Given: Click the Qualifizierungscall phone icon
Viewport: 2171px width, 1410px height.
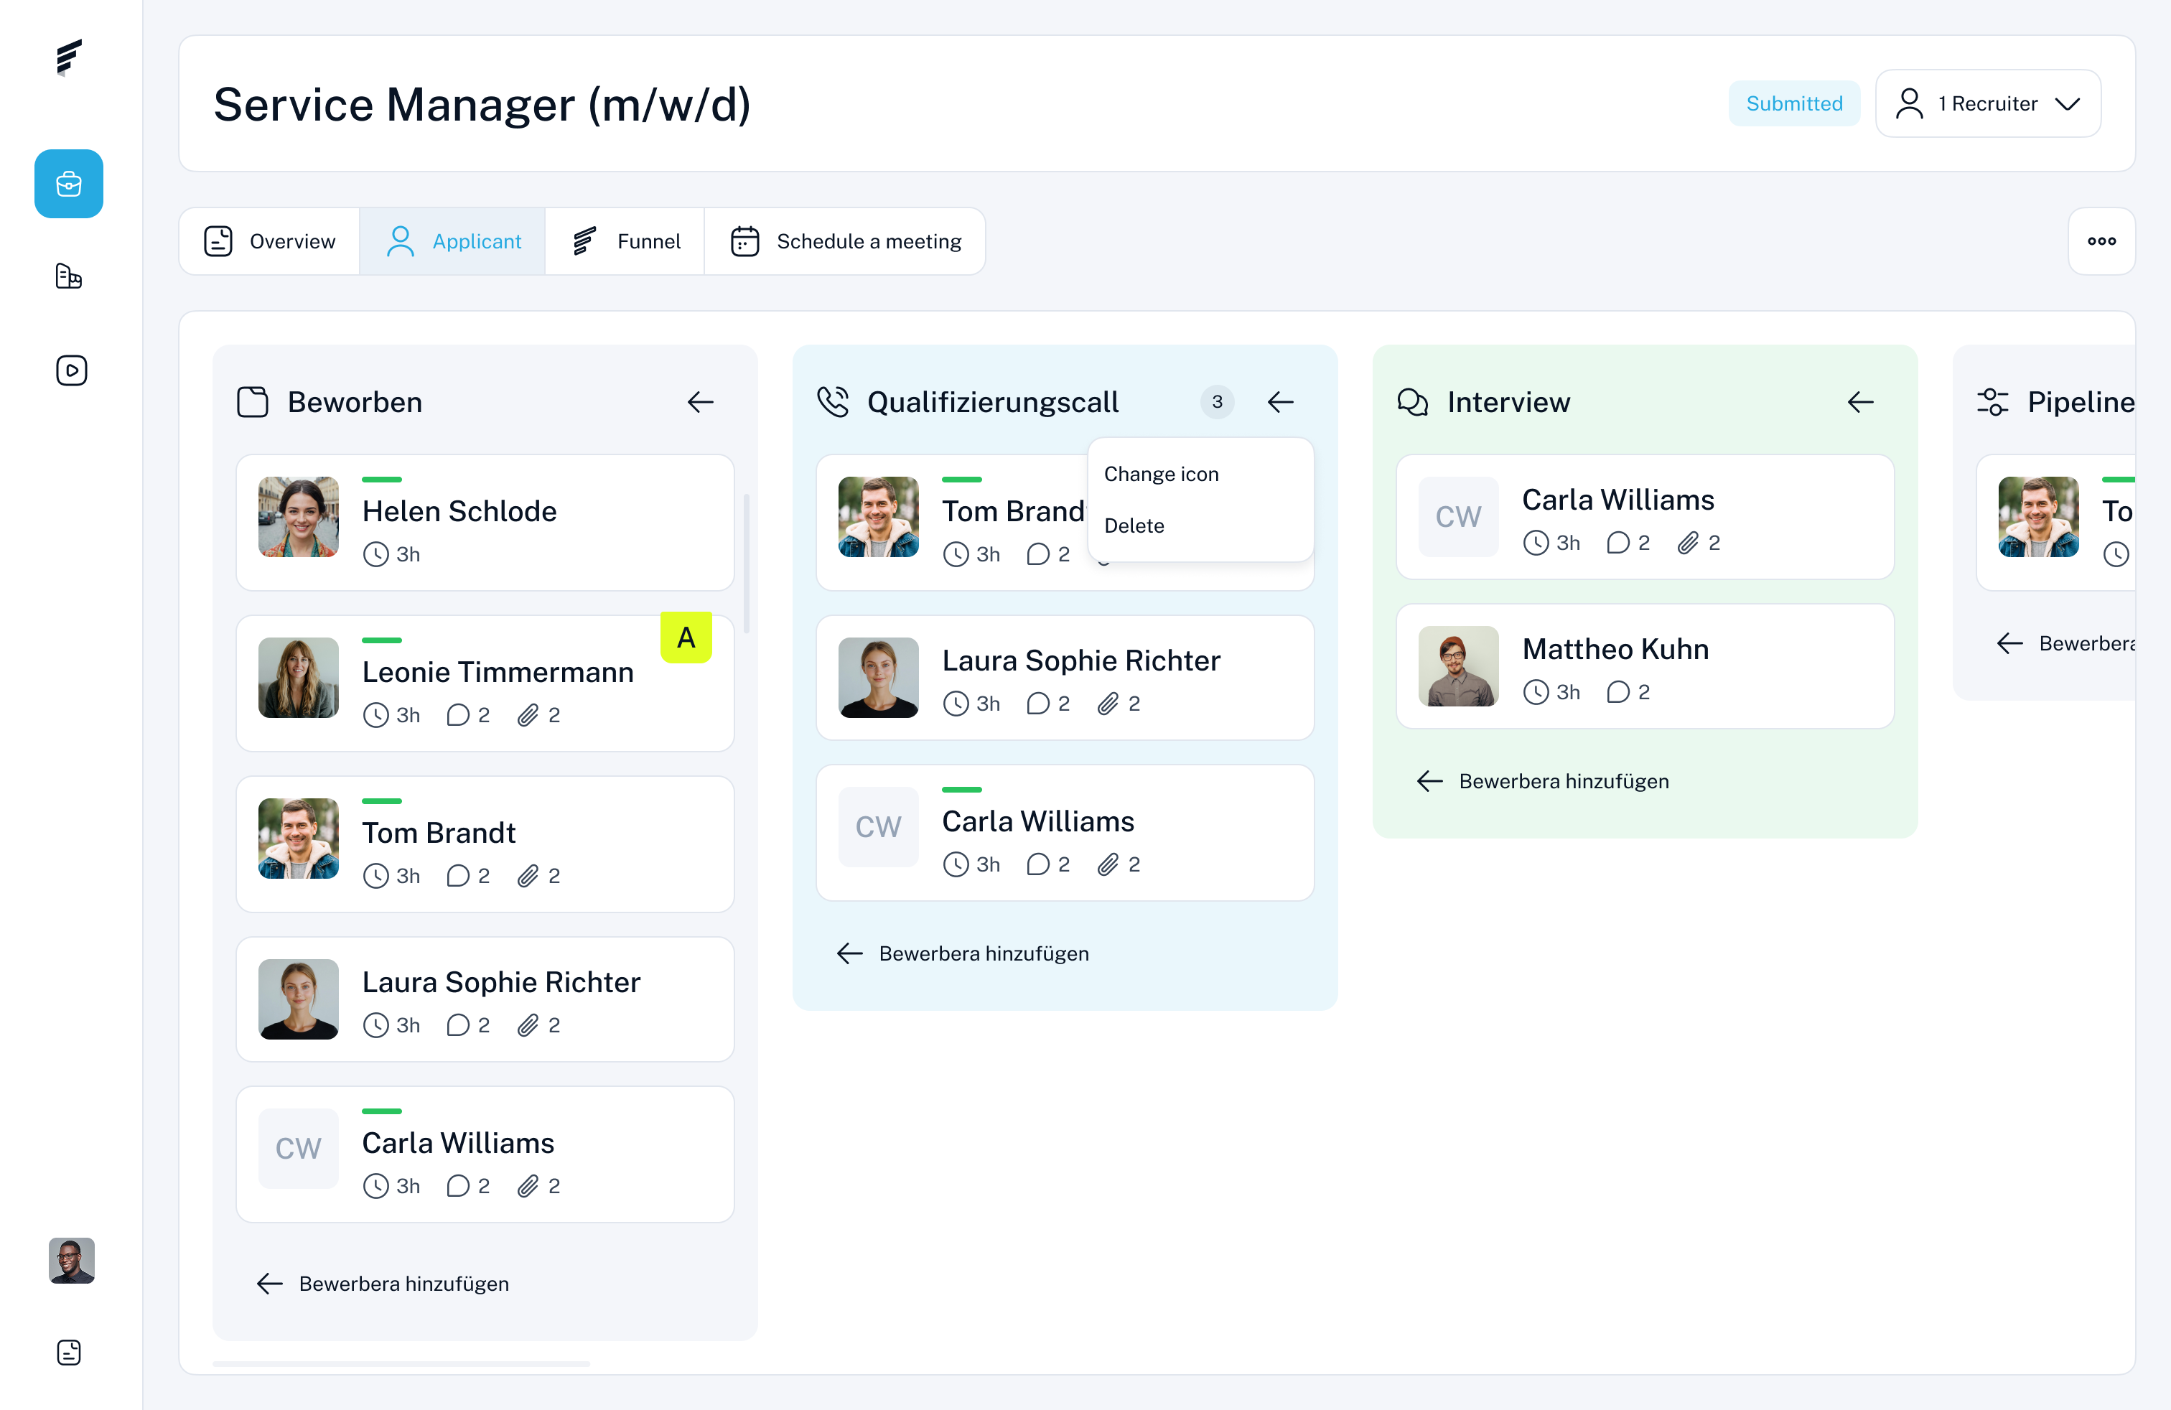Looking at the screenshot, I should pos(833,402).
